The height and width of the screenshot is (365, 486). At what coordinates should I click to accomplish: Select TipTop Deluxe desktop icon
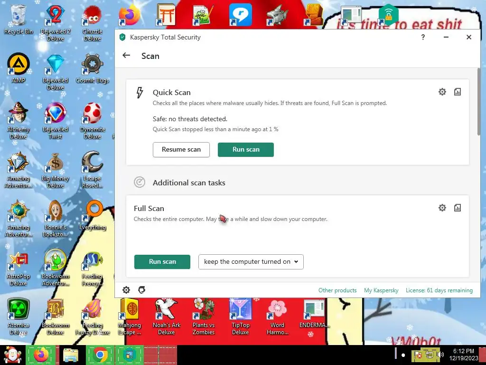[240, 316]
